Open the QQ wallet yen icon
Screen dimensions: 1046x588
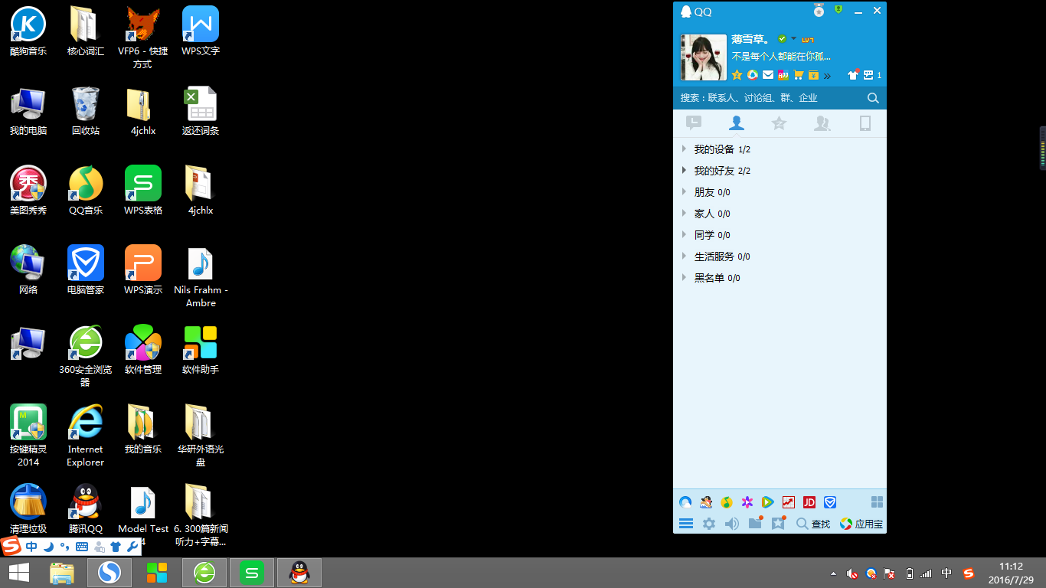tap(814, 75)
